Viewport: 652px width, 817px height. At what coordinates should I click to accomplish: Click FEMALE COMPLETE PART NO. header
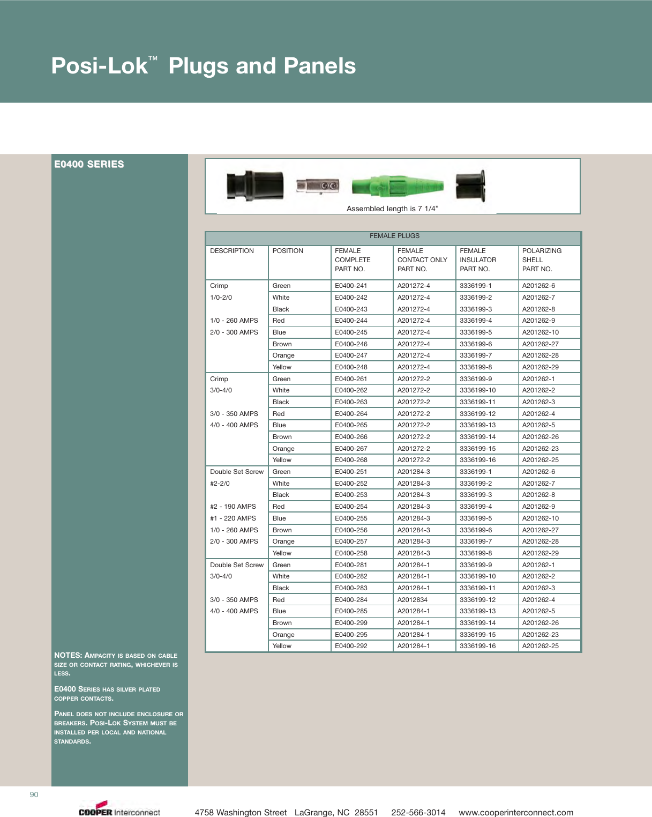(x=353, y=260)
